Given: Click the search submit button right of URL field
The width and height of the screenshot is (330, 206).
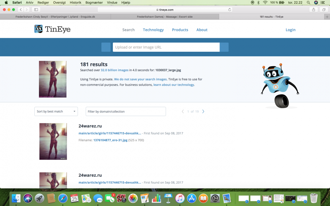Looking at the screenshot, I should coord(224,47).
